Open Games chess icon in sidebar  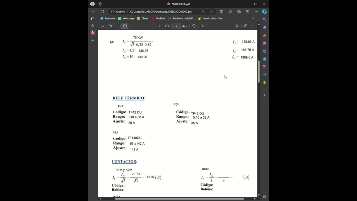tap(264, 43)
